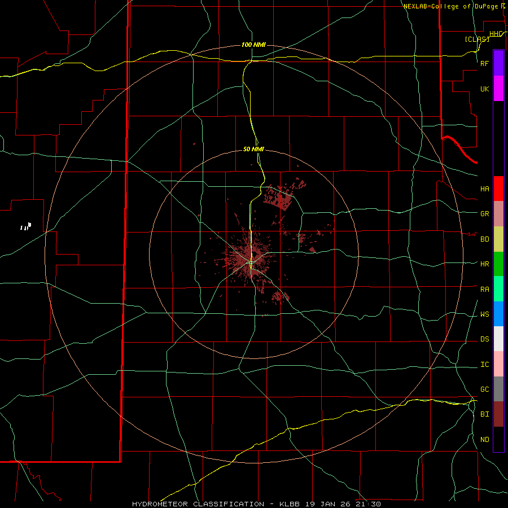Click the IC legend label

(484, 365)
